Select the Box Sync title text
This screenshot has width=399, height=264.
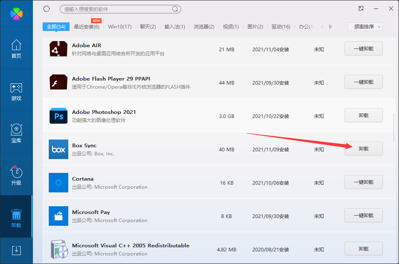coord(84,146)
